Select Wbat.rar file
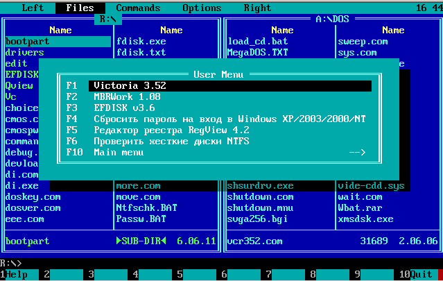Screen dimensions: 443x281 click(361, 208)
